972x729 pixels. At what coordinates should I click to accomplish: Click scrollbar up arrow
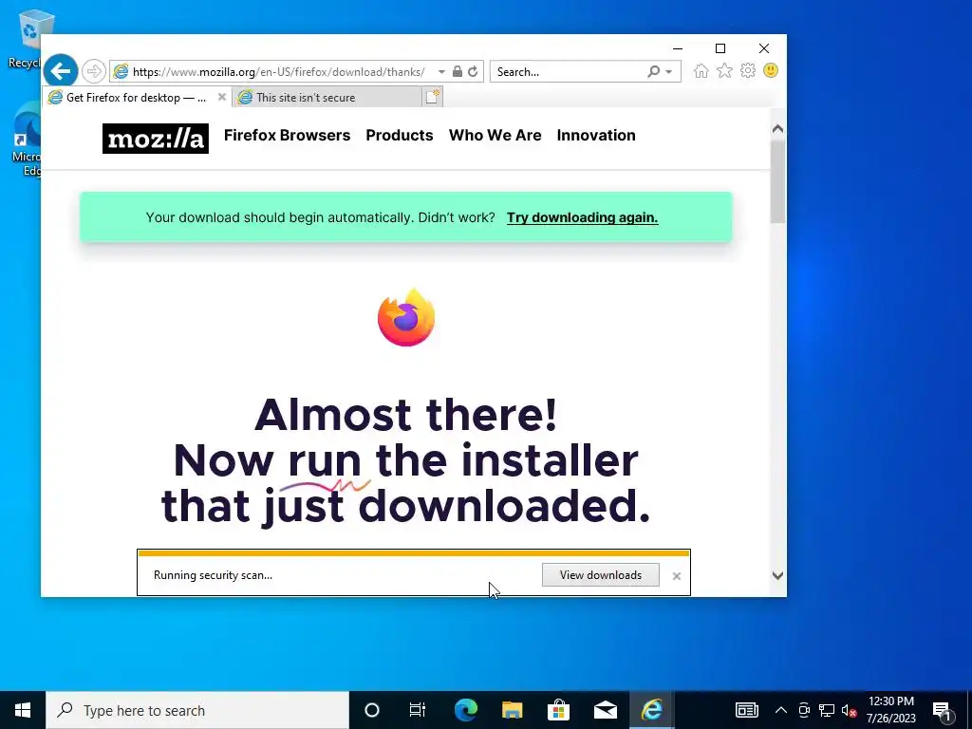[778, 129]
